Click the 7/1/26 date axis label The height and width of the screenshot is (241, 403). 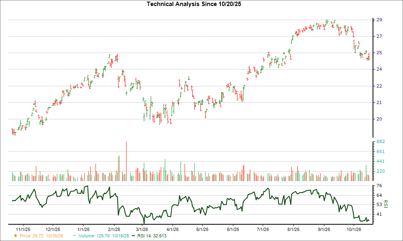263,229
